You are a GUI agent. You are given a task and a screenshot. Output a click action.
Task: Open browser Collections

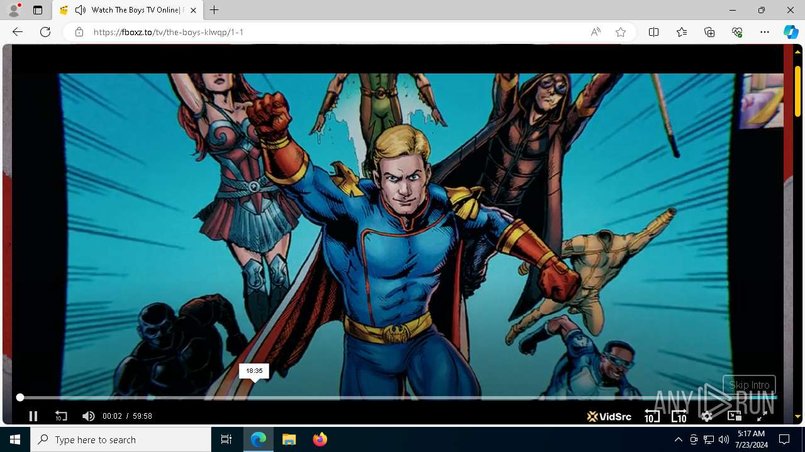pyautogui.click(x=709, y=32)
